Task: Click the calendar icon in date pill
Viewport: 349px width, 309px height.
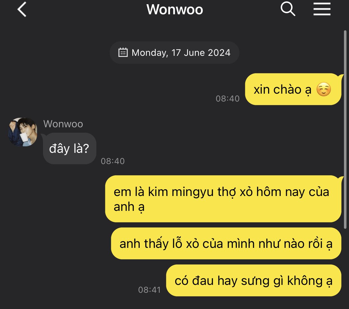Action: [x=123, y=52]
